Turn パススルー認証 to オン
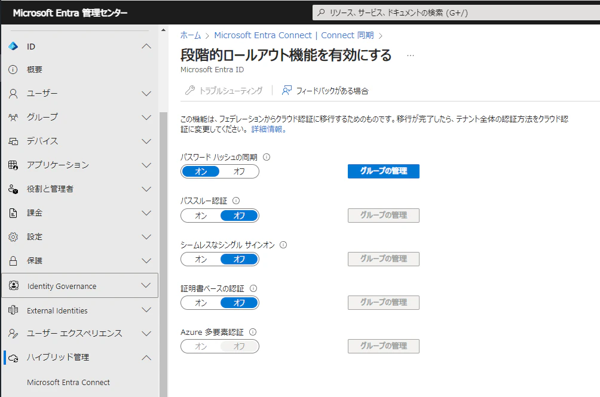 click(x=201, y=216)
